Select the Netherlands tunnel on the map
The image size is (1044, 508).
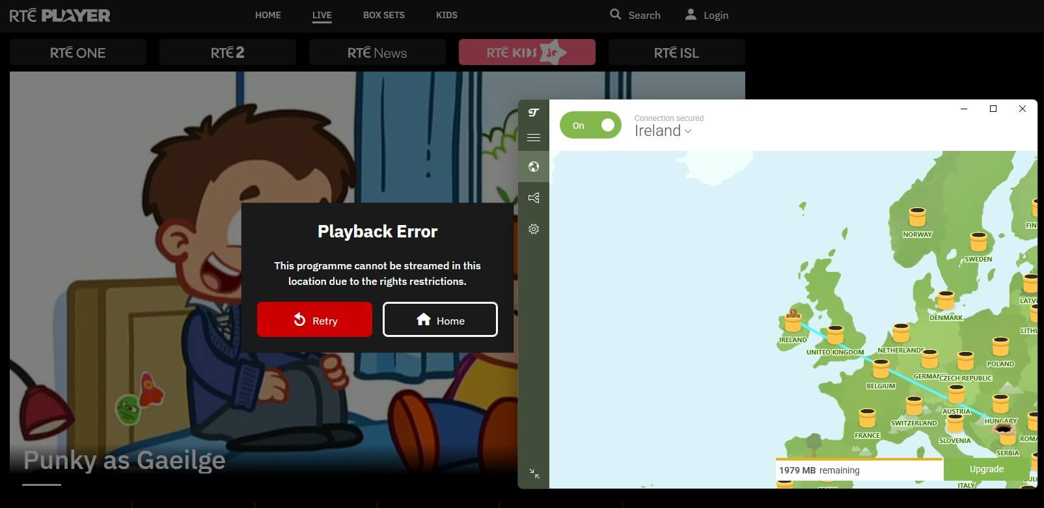901,332
